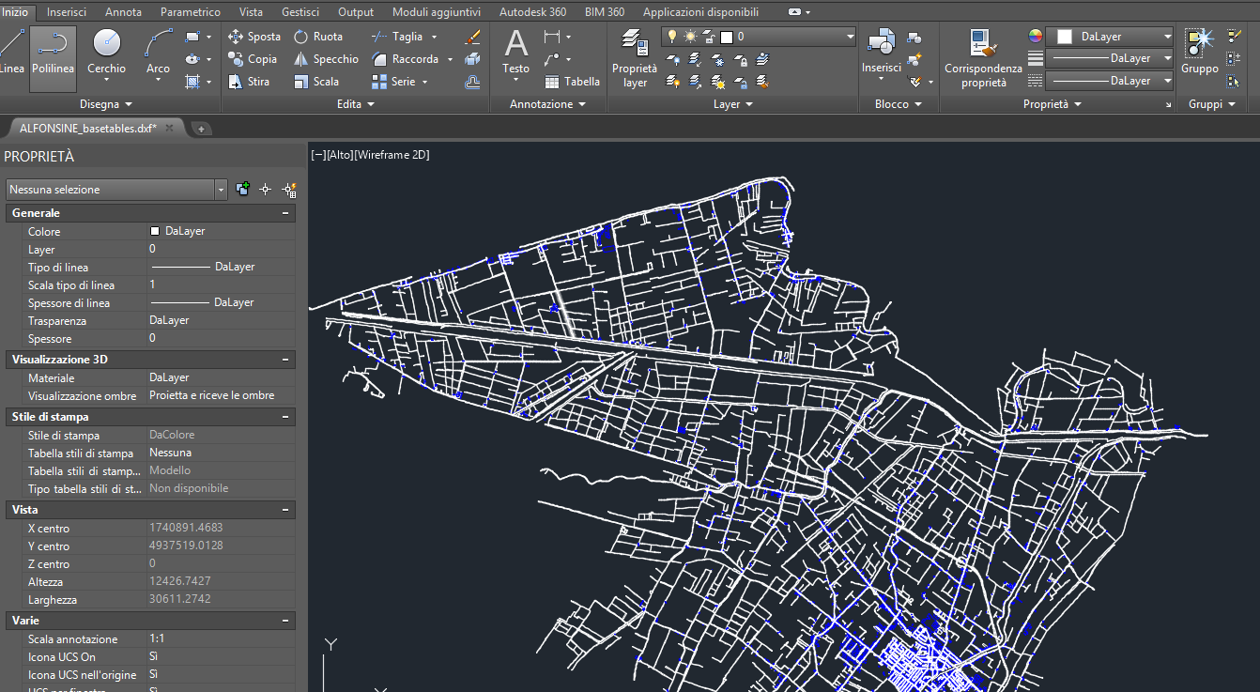
Task: Click the [Alto] view control label
Action: point(339,155)
